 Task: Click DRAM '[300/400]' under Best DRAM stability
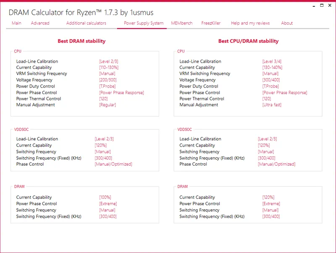pos(108,216)
